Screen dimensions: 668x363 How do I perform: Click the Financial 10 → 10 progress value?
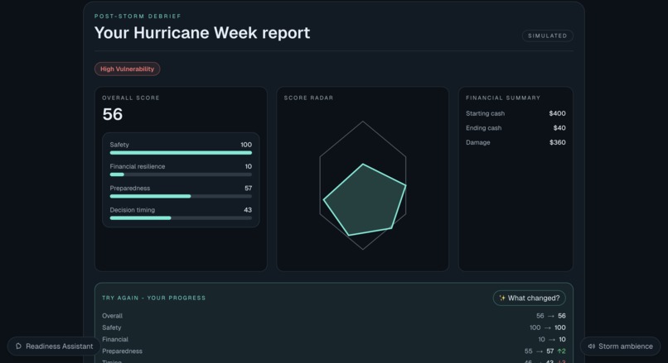point(552,339)
